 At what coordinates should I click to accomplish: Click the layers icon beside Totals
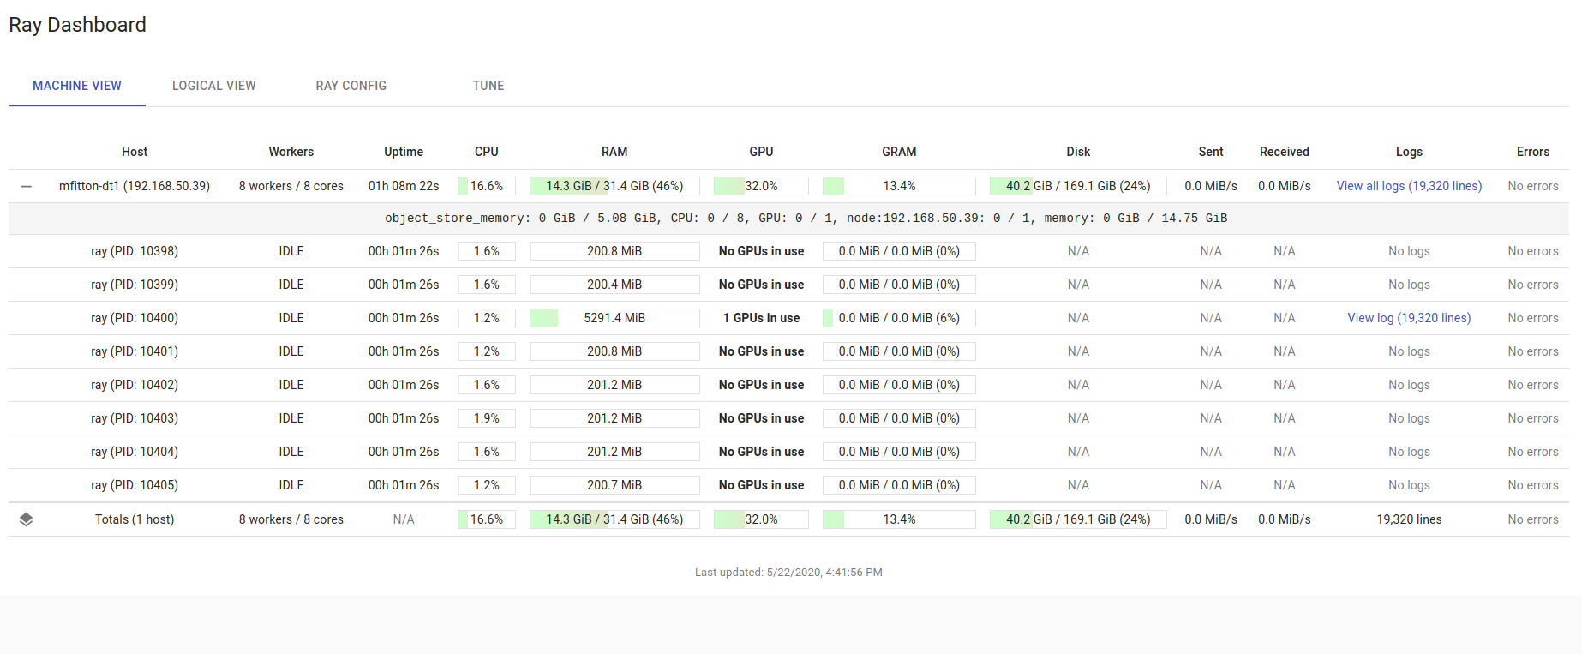[x=27, y=519]
